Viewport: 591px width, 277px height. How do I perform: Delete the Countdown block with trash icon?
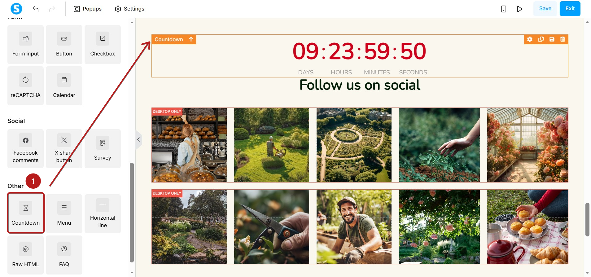click(x=563, y=39)
